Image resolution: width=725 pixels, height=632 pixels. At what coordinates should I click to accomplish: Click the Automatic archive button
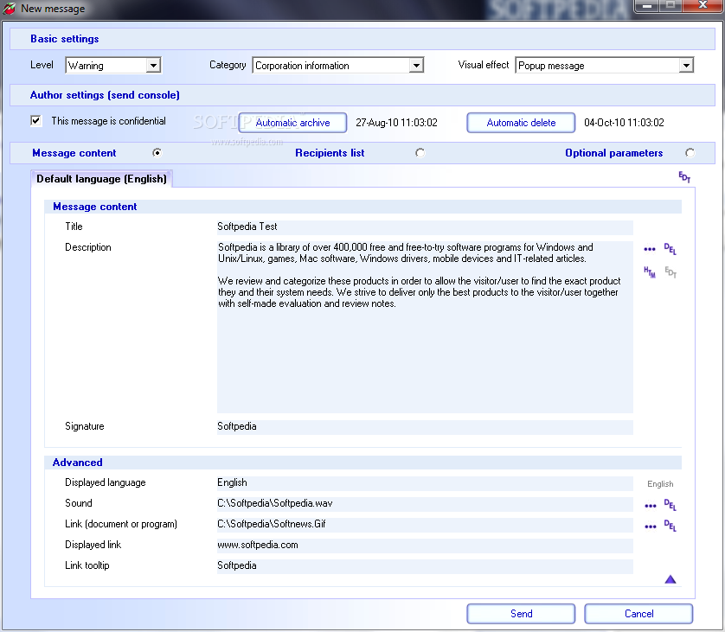tap(292, 123)
